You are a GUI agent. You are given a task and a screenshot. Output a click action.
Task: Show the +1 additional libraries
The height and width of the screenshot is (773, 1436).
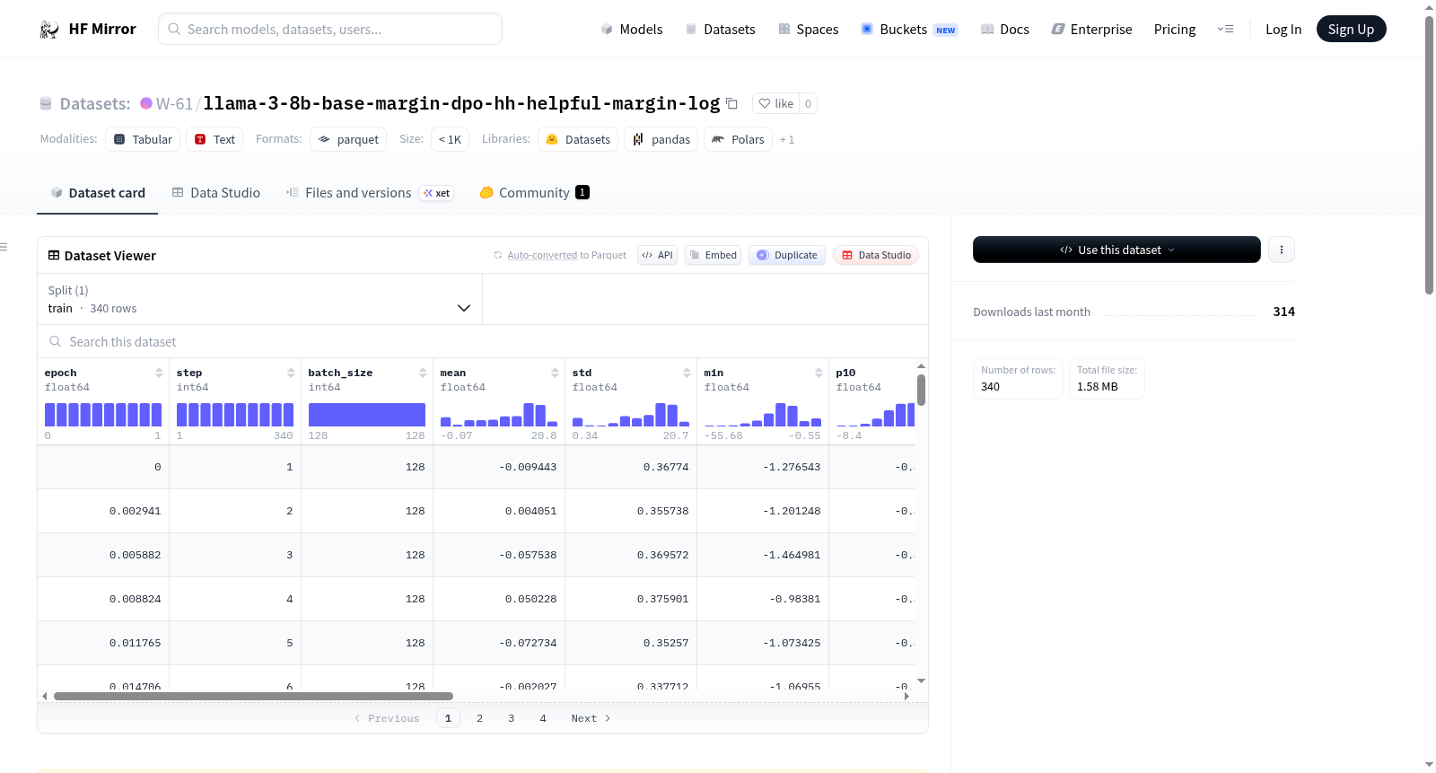[x=787, y=139]
